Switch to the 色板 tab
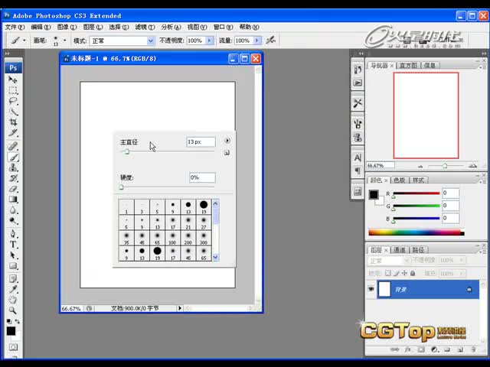Image resolution: width=490 pixels, height=367 pixels. coord(400,180)
